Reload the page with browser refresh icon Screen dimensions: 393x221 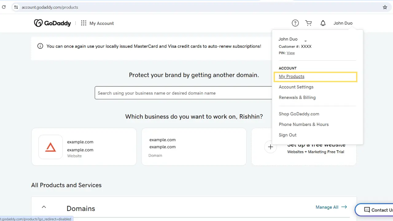4,7
